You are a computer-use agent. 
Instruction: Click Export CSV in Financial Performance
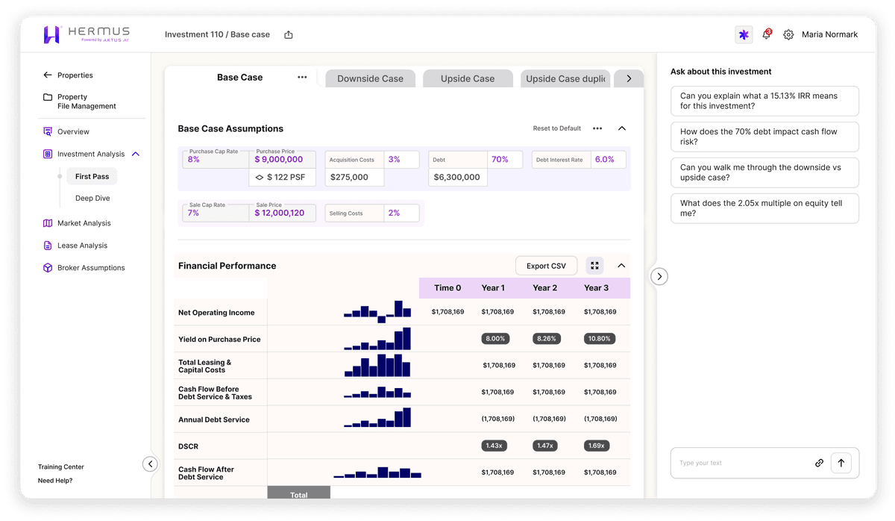(x=546, y=265)
